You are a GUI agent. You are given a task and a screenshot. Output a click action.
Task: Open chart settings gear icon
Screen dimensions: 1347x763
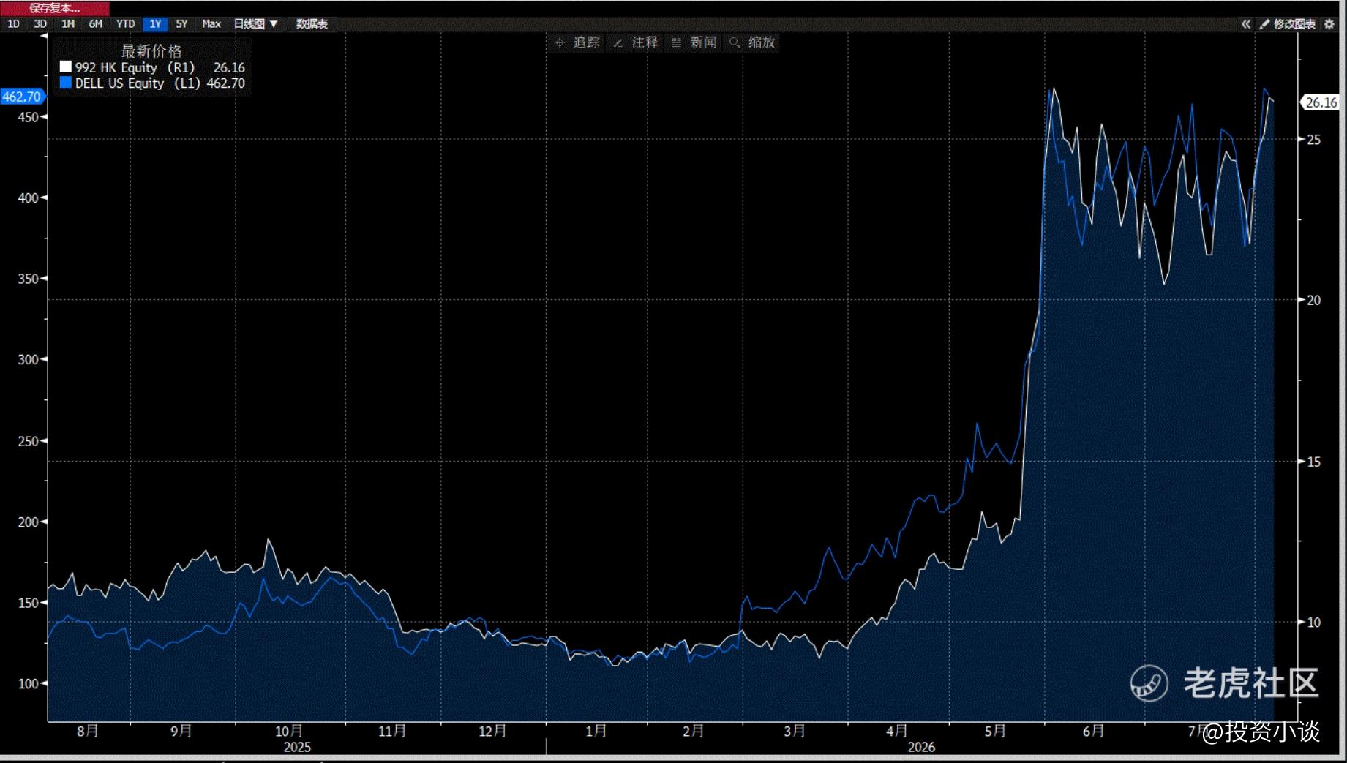click(x=1329, y=24)
